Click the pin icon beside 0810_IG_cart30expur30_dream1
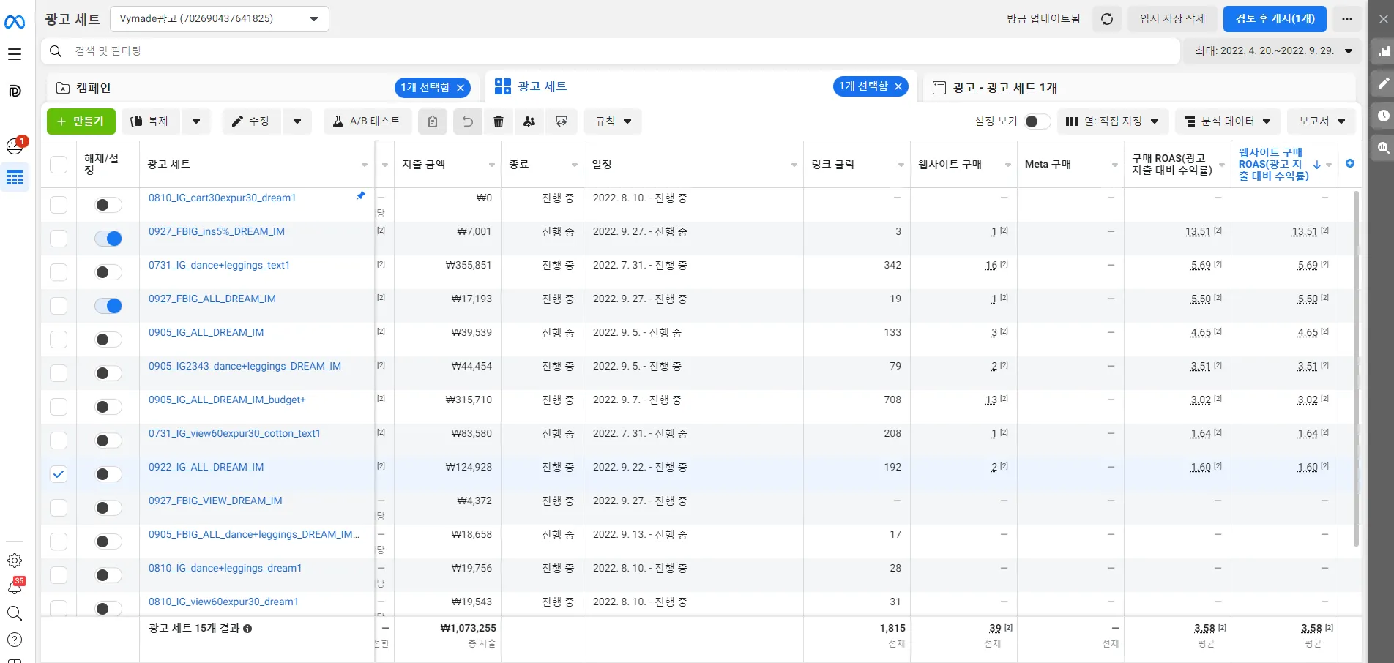Viewport: 1394px width, 663px height. [x=360, y=195]
